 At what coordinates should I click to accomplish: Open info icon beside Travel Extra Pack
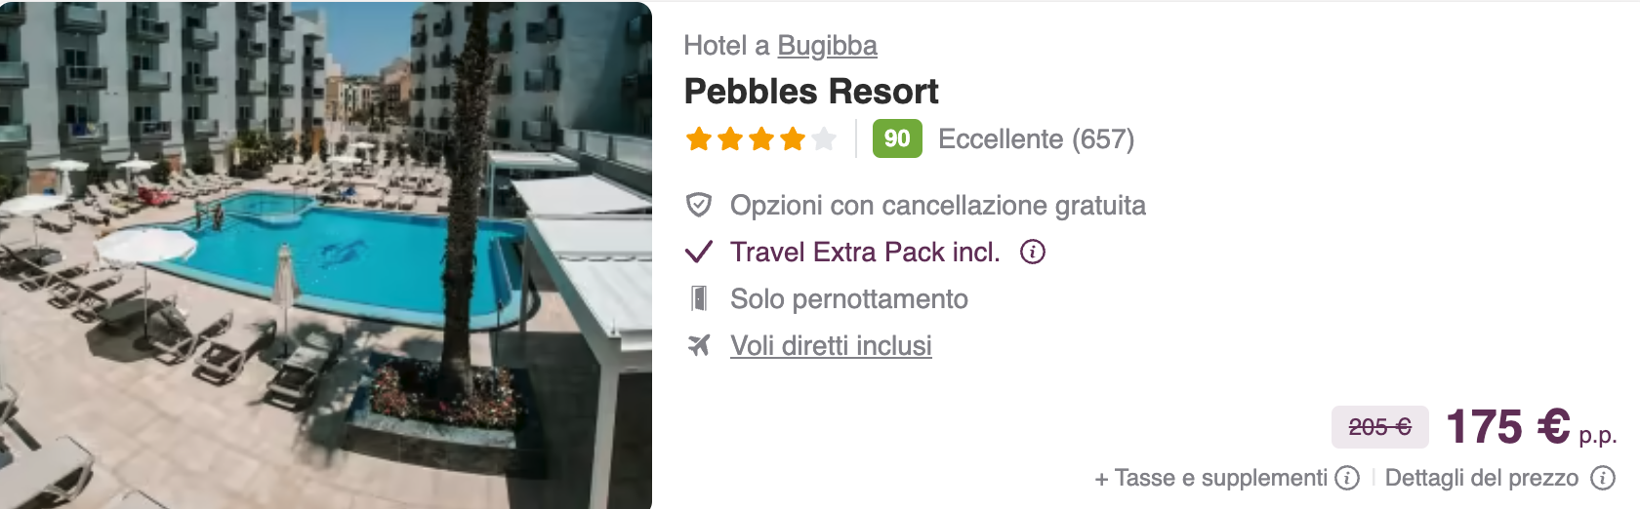[1033, 252]
